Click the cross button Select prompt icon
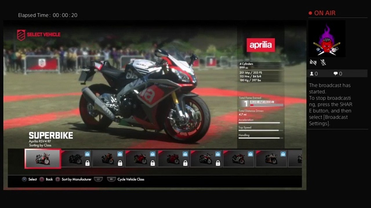 click(x=24, y=179)
